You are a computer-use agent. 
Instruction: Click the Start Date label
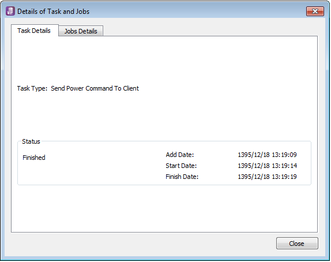181,166
